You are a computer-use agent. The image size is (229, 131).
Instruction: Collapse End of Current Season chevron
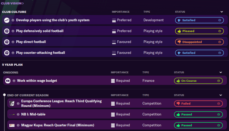[x=221, y=95]
